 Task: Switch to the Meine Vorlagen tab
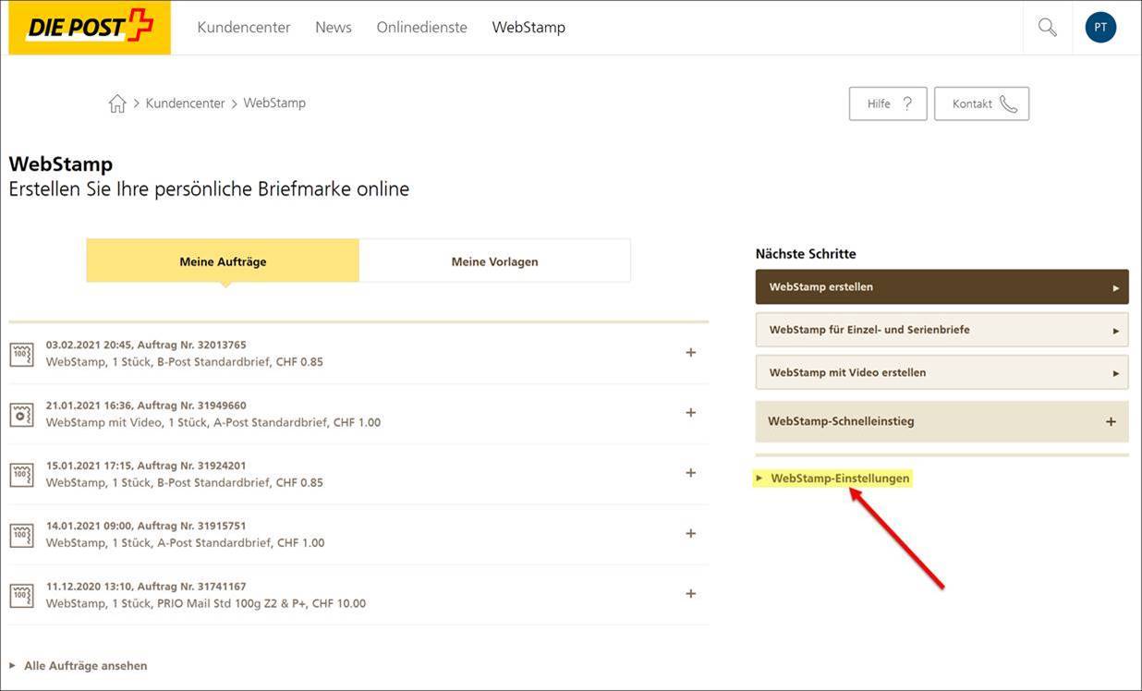(494, 261)
